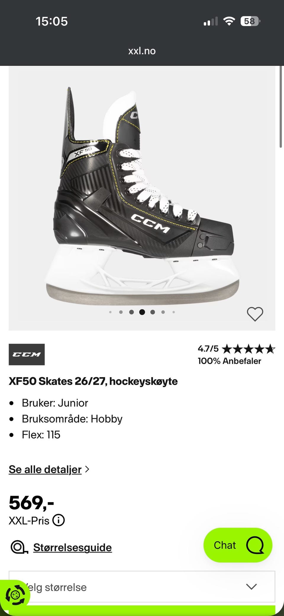Screen dimensions: 284x616
Task: Open the green cookie settings icon
Action: tap(15, 594)
